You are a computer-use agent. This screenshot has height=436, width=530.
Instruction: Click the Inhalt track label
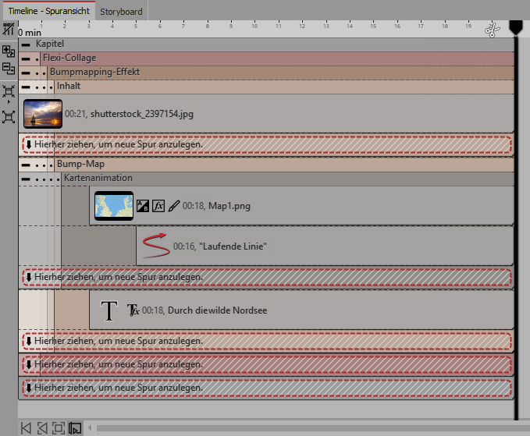(x=69, y=86)
